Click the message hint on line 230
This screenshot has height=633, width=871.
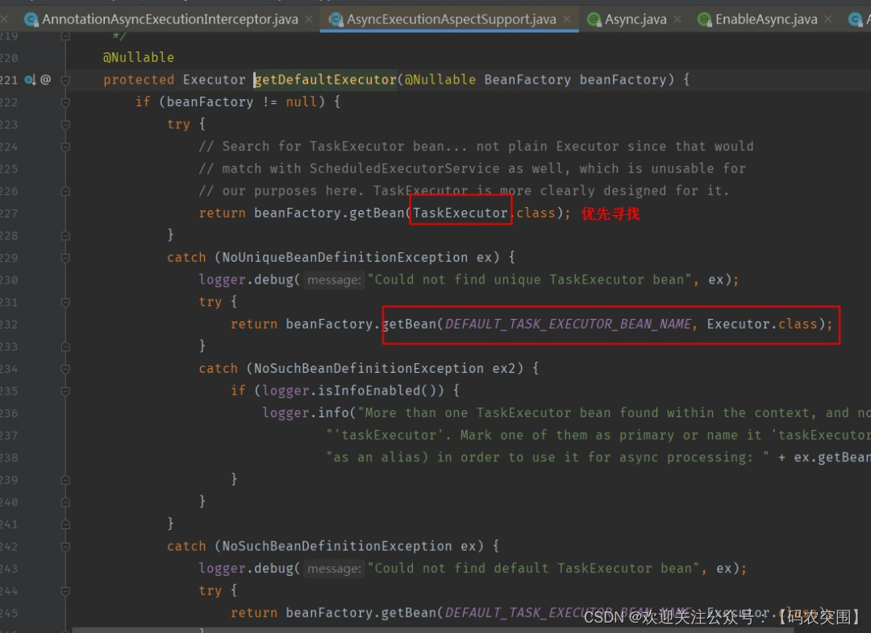(x=334, y=280)
